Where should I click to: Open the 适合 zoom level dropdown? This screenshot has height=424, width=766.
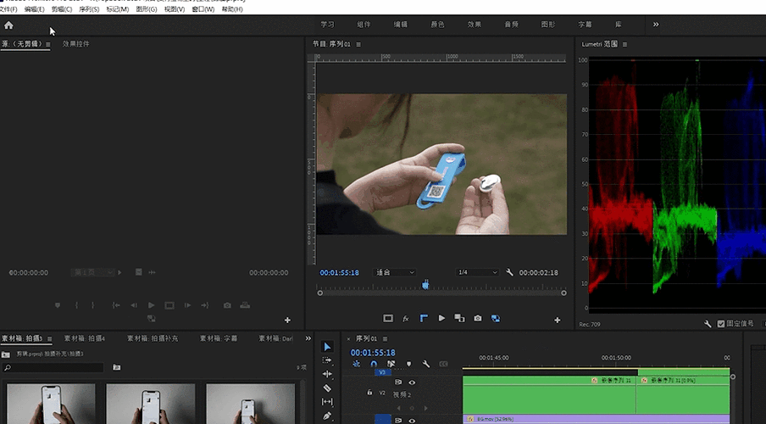click(x=394, y=272)
